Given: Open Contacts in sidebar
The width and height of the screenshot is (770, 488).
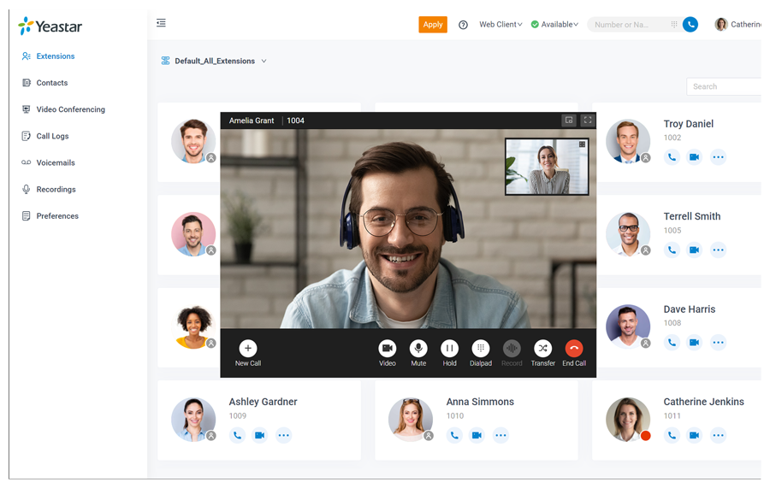Looking at the screenshot, I should [45, 83].
